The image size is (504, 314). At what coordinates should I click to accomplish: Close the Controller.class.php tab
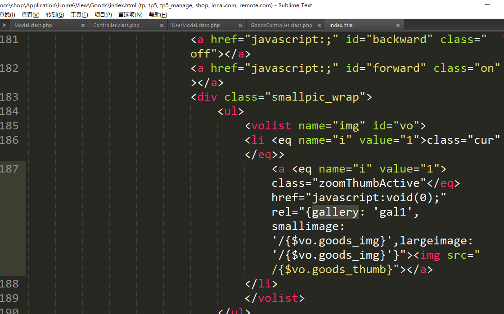162,26
